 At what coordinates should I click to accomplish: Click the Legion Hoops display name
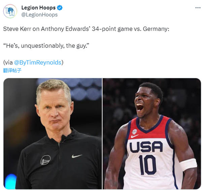(38, 8)
